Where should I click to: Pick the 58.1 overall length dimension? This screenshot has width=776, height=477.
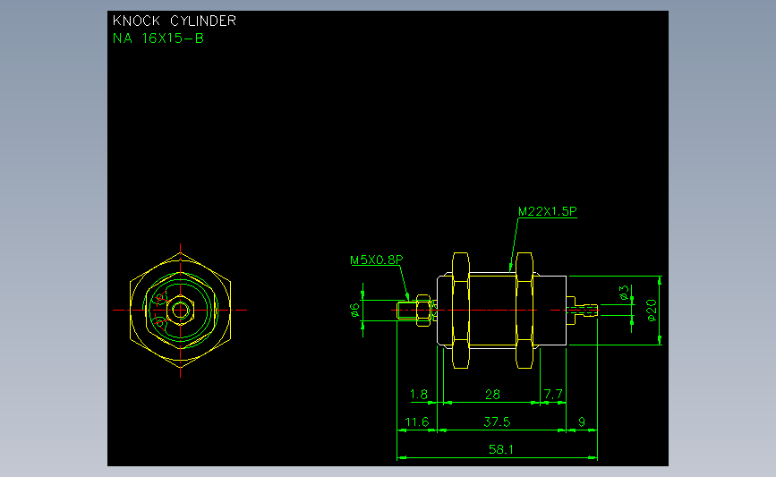tap(501, 449)
